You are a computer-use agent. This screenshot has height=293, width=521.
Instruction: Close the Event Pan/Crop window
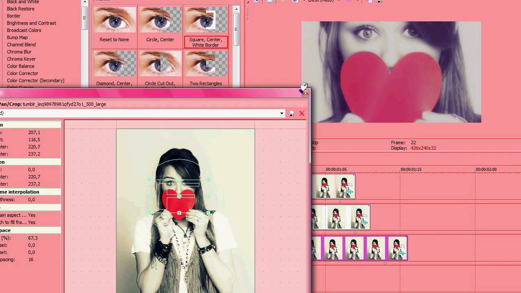click(x=306, y=93)
